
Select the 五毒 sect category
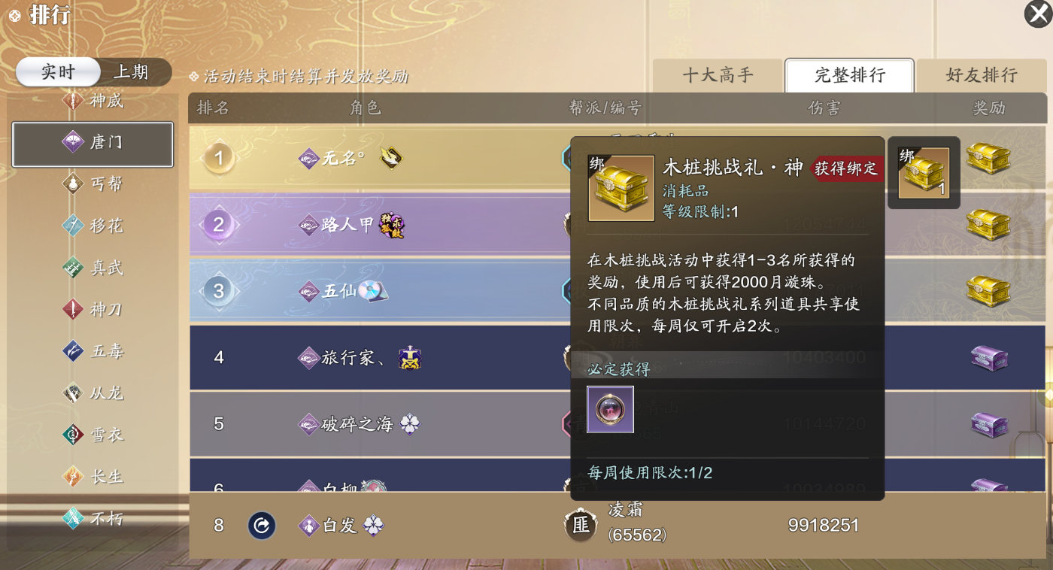click(x=93, y=351)
